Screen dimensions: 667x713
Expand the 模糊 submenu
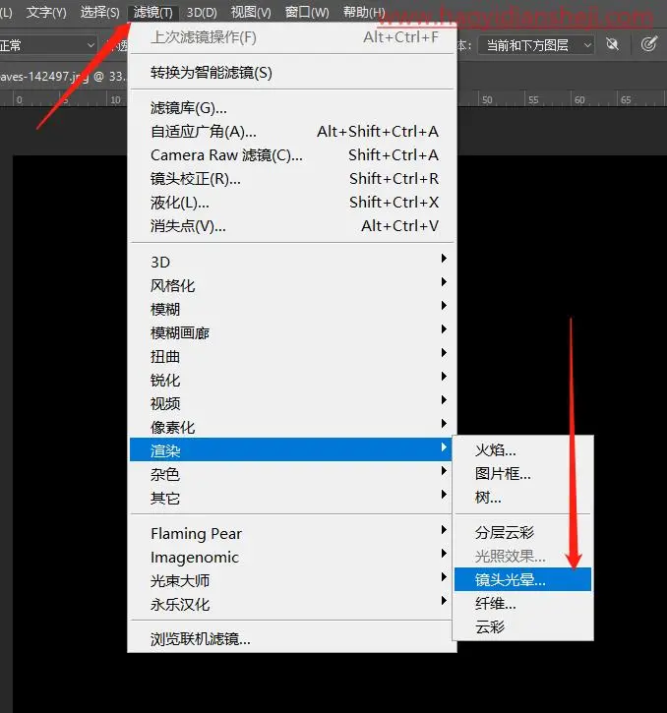tap(292, 309)
